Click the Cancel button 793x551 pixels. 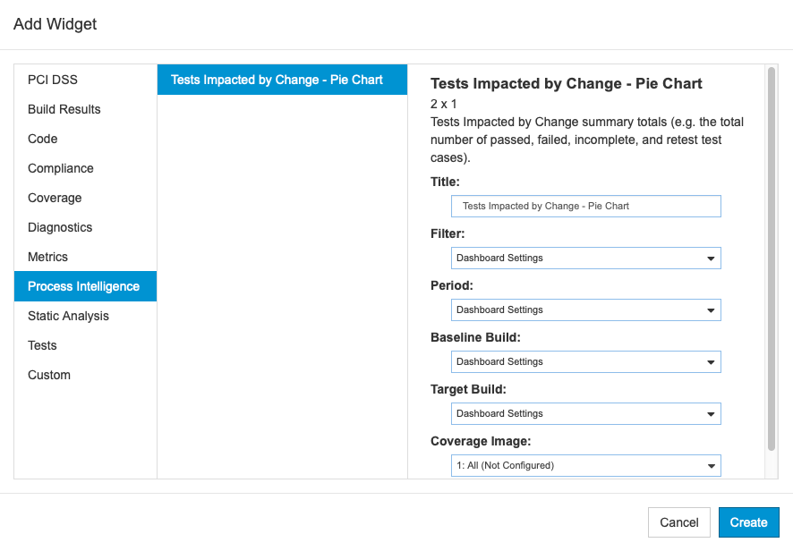pyautogui.click(x=679, y=522)
